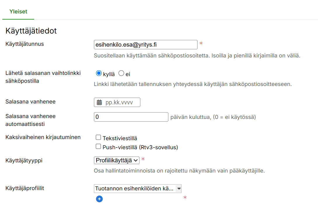Click the Tuotannon esihenkilöiden profile text box

(135, 189)
